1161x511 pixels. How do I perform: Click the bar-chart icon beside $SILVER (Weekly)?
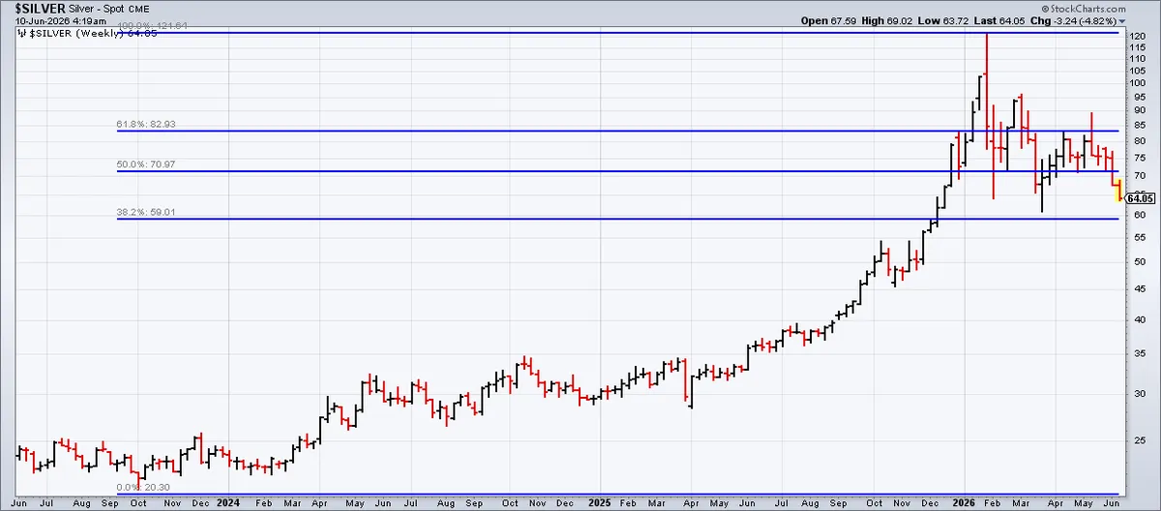click(x=21, y=32)
